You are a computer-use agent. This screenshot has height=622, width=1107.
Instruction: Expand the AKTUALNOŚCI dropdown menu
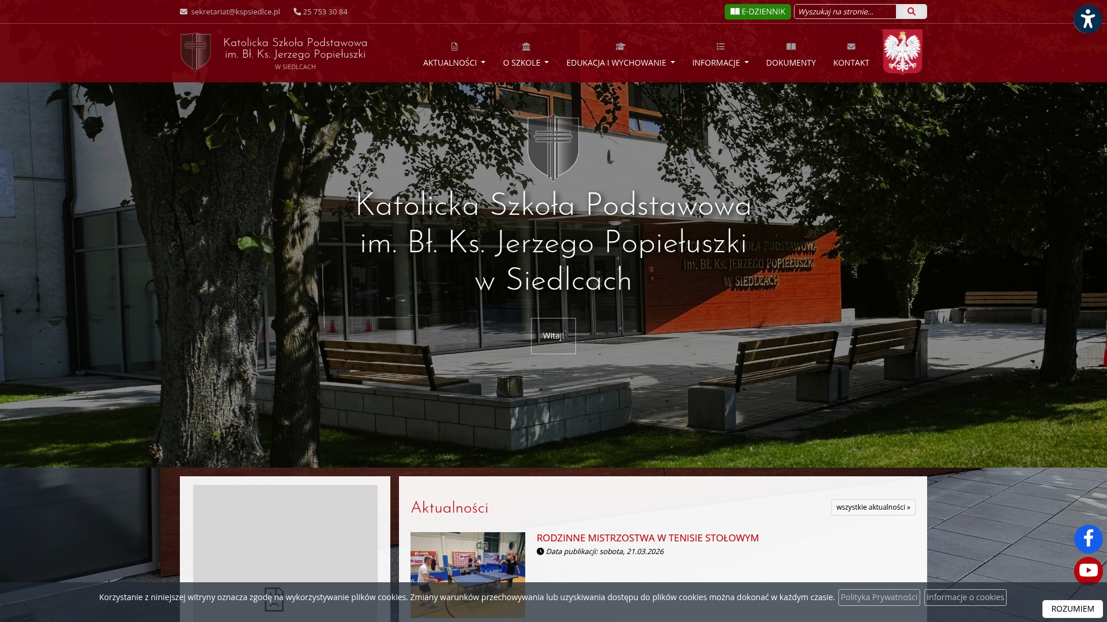tap(454, 63)
